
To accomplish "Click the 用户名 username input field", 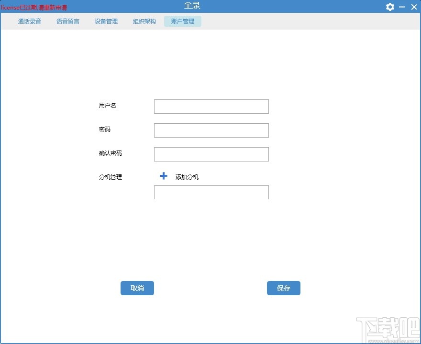I will click(211, 106).
